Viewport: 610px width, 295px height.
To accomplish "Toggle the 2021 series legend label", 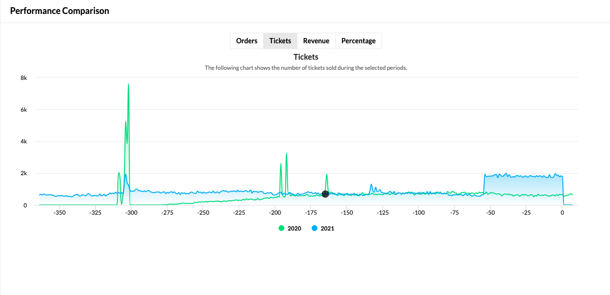I will pos(327,229).
